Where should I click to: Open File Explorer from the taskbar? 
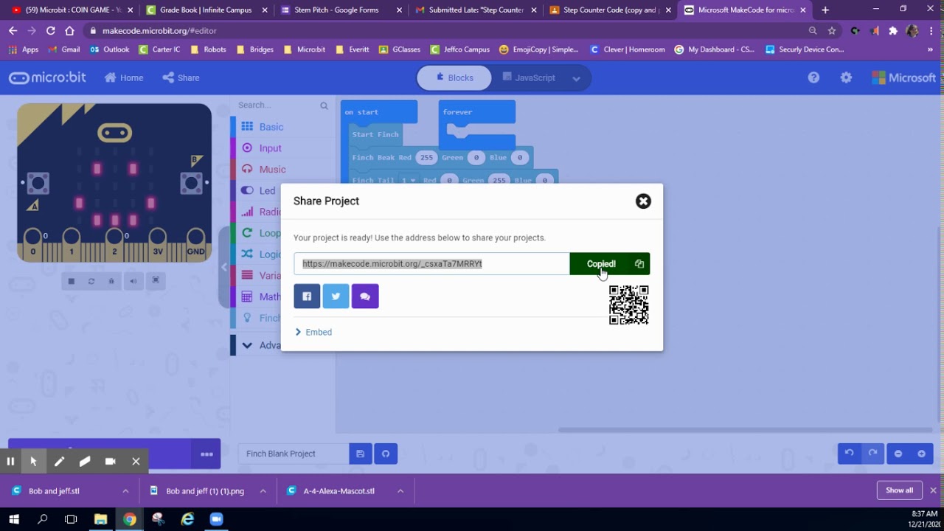coord(100,519)
